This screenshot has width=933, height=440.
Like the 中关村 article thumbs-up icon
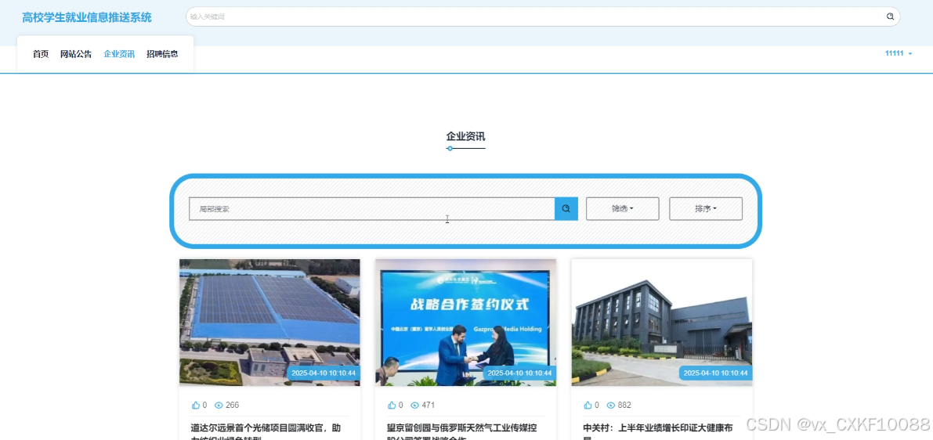coord(588,405)
